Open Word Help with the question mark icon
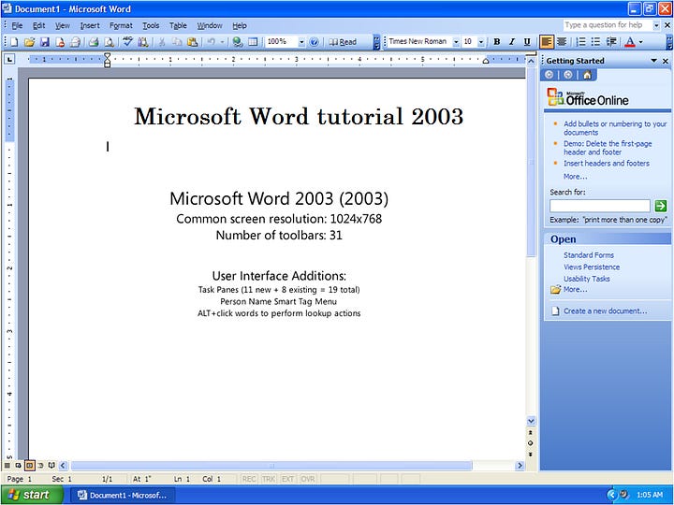The height and width of the screenshot is (505, 674). pyautogui.click(x=315, y=42)
